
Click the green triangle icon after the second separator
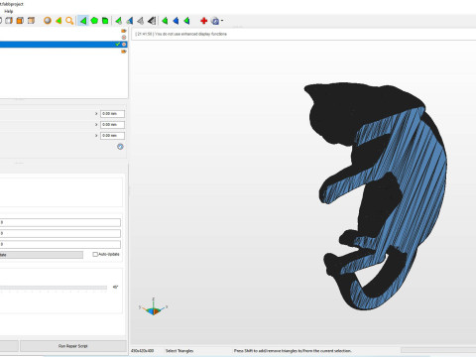click(165, 21)
